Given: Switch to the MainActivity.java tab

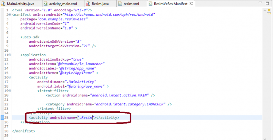Looking at the screenshot, I should tap(21, 4).
